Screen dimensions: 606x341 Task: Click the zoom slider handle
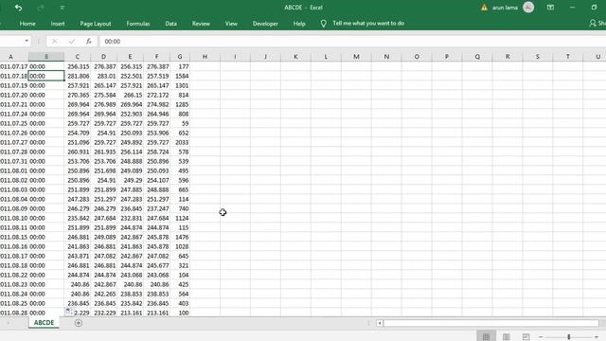coord(568,337)
